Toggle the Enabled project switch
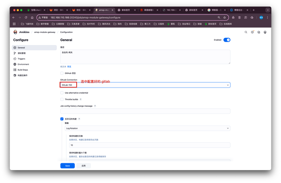Image resolution: width=281 pixels, height=183 pixels. (227, 40)
